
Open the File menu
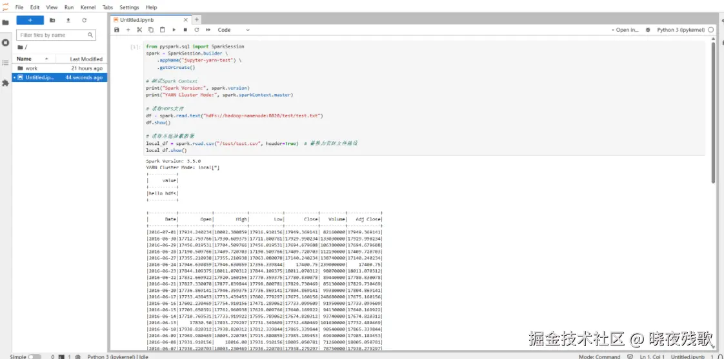pyautogui.click(x=19, y=7)
